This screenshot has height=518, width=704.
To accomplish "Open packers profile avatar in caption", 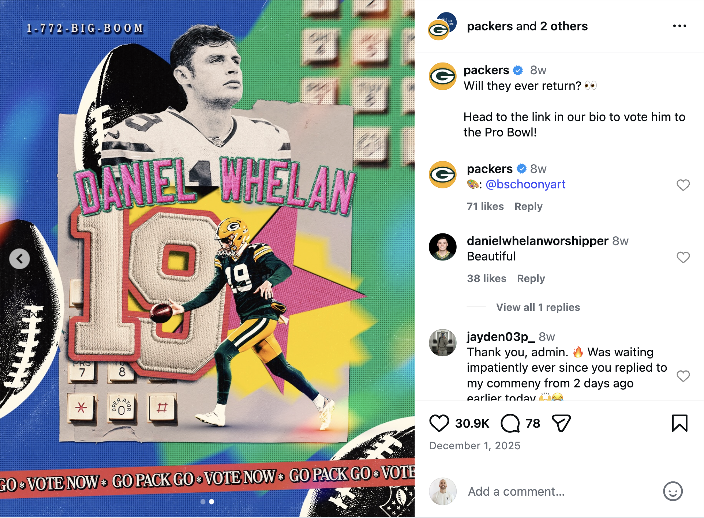I will 442,76.
